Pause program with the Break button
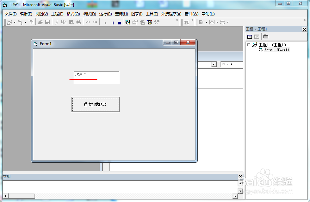 (113, 23)
